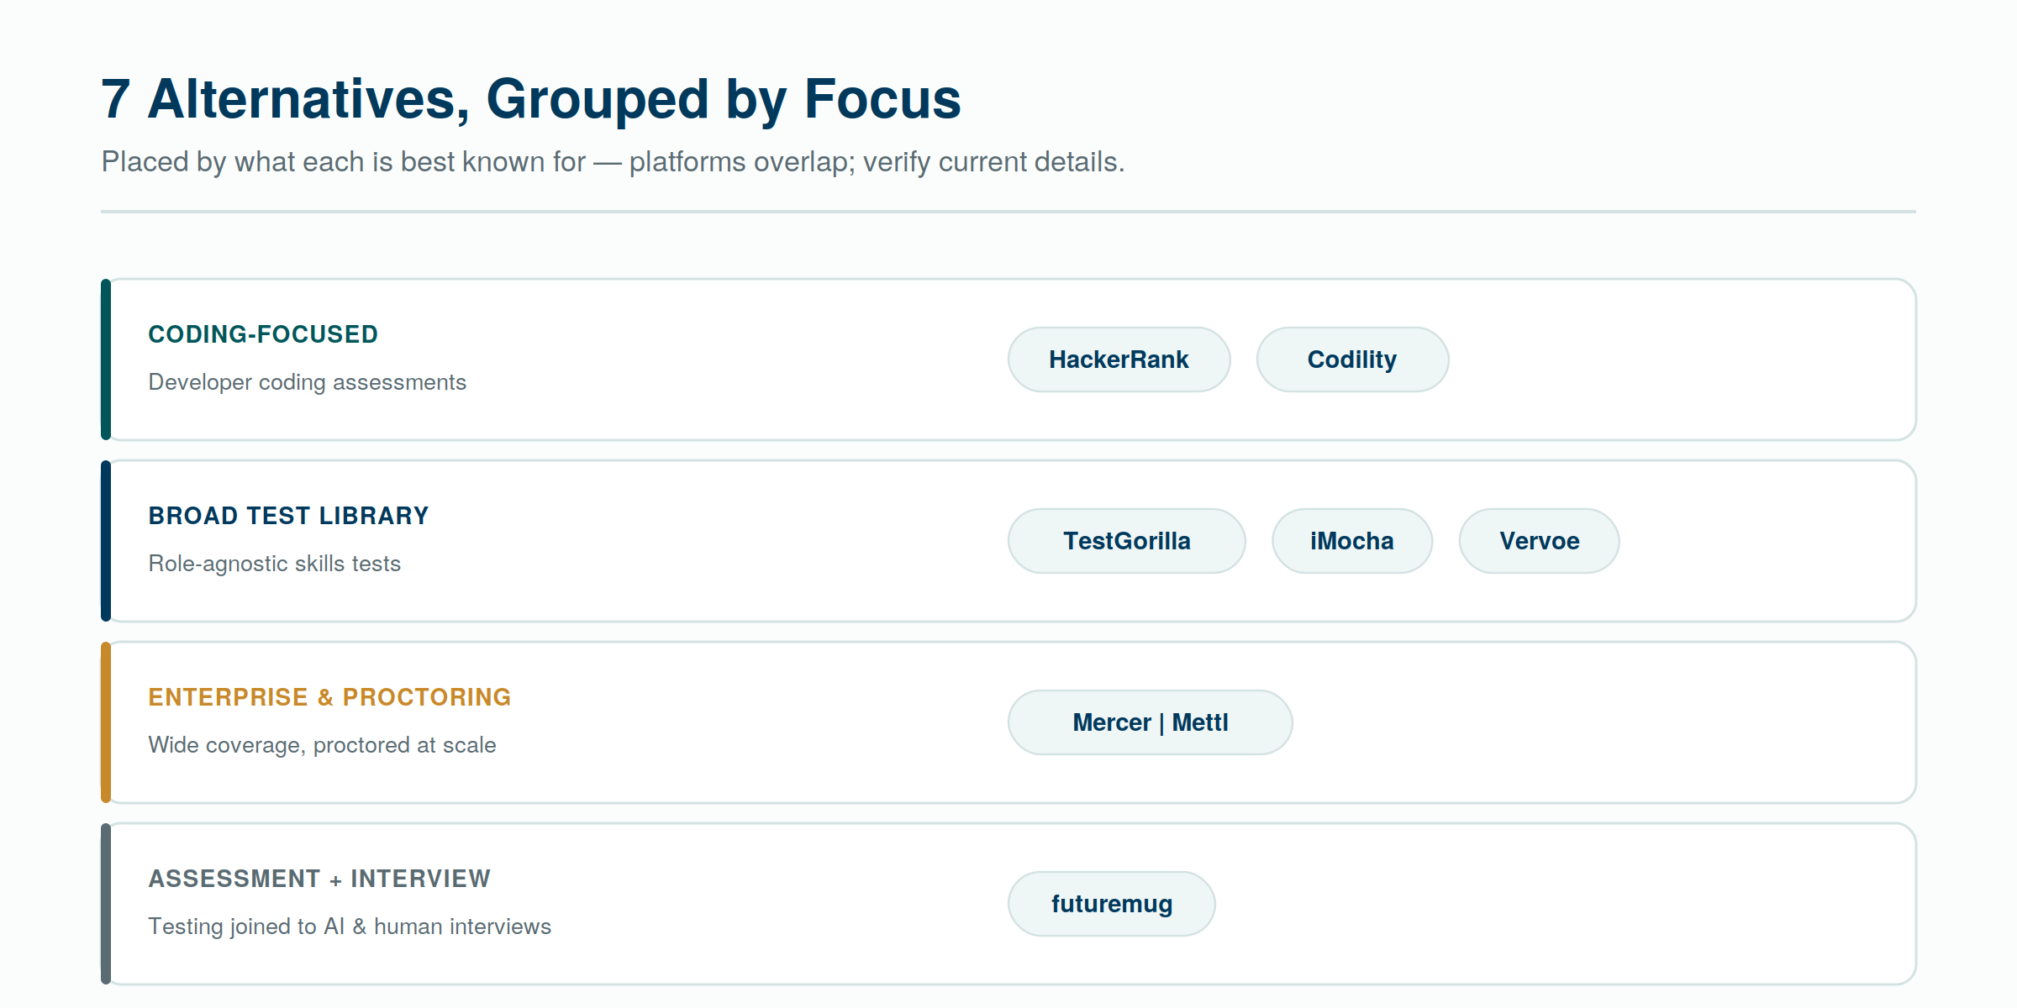Open the TestGorilla pill

(x=1126, y=541)
